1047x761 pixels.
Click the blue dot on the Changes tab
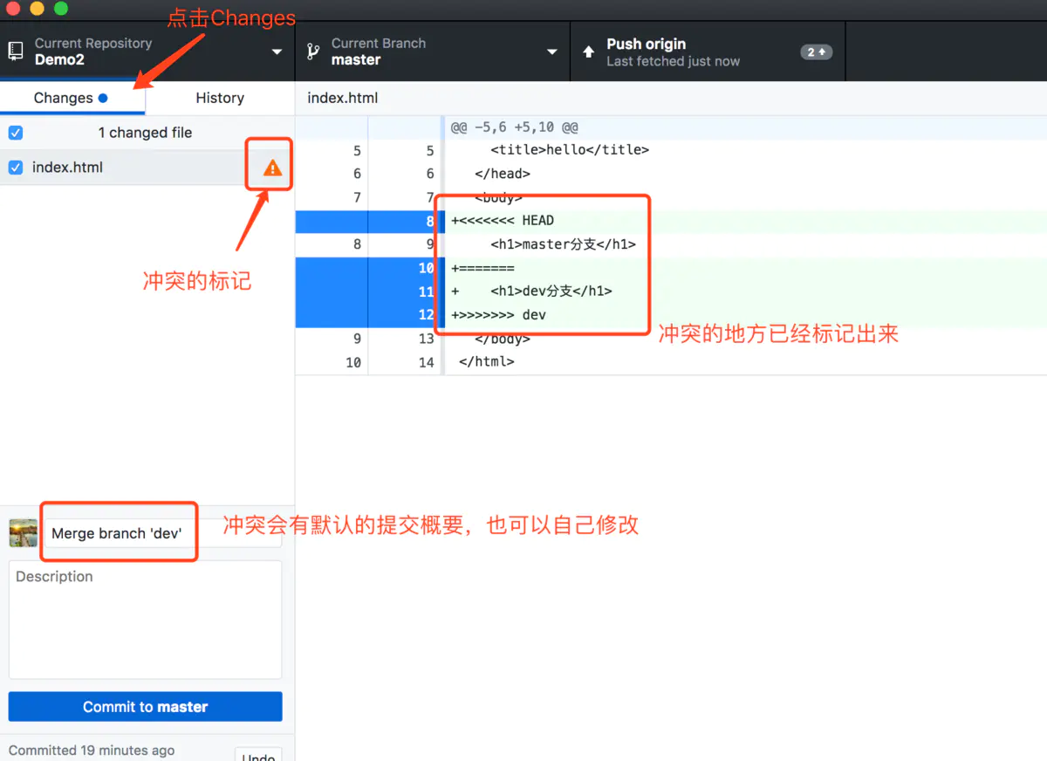click(105, 98)
